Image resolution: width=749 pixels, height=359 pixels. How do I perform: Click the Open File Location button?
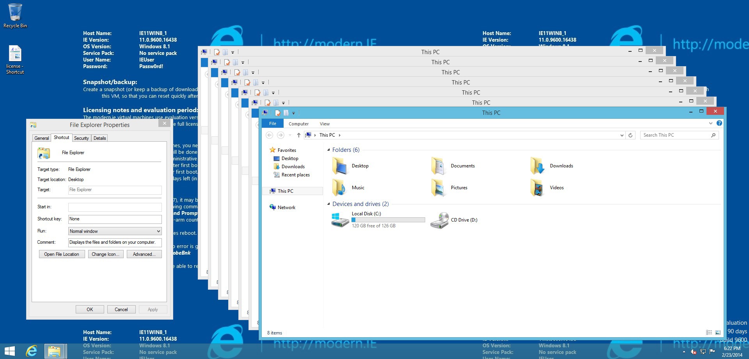[62, 254]
